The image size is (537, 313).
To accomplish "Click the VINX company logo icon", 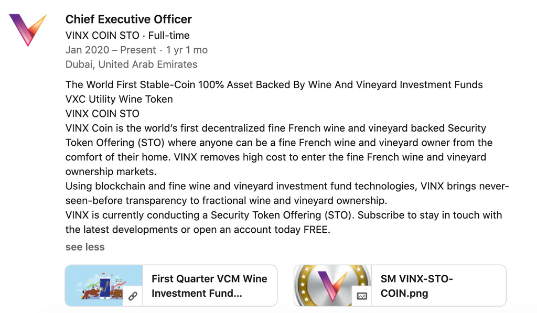I will click(x=28, y=30).
